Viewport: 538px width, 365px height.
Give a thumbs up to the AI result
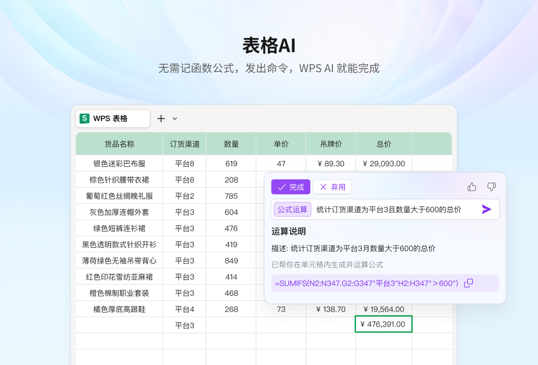471,187
